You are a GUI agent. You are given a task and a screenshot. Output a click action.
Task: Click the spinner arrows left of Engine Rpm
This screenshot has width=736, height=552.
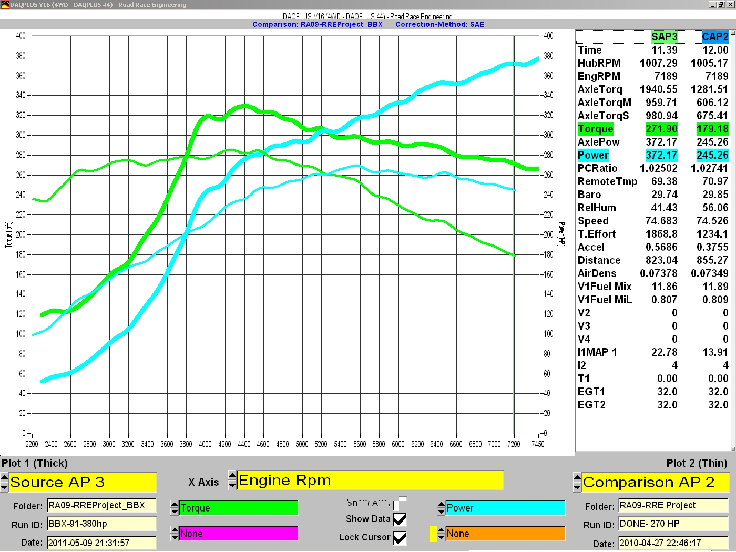pos(232,480)
